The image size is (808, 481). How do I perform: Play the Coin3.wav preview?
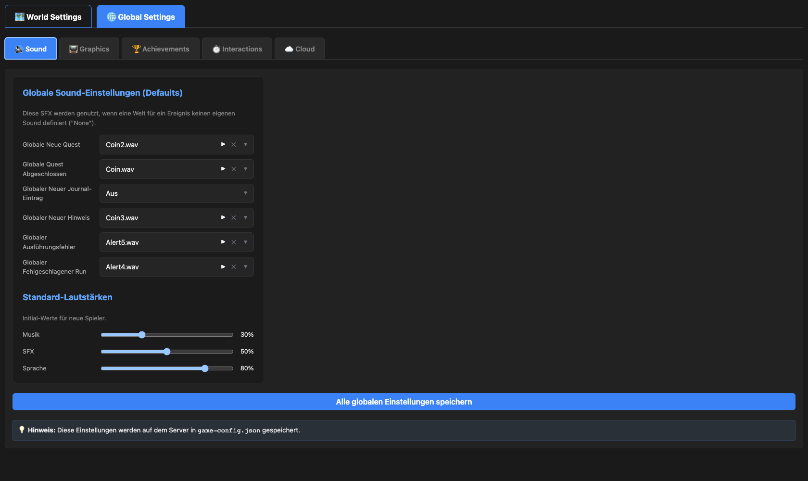coord(223,217)
